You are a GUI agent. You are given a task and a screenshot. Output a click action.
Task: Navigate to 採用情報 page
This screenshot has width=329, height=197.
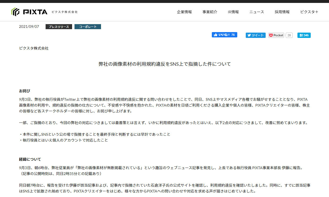[282, 12]
